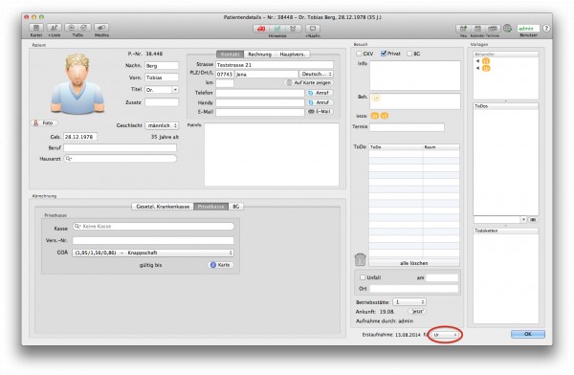Check the Unfall checkbox
The width and height of the screenshot is (574, 375).
tap(363, 277)
